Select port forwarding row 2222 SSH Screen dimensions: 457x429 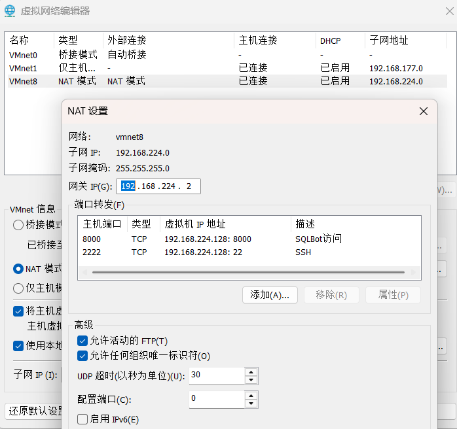[249, 252]
